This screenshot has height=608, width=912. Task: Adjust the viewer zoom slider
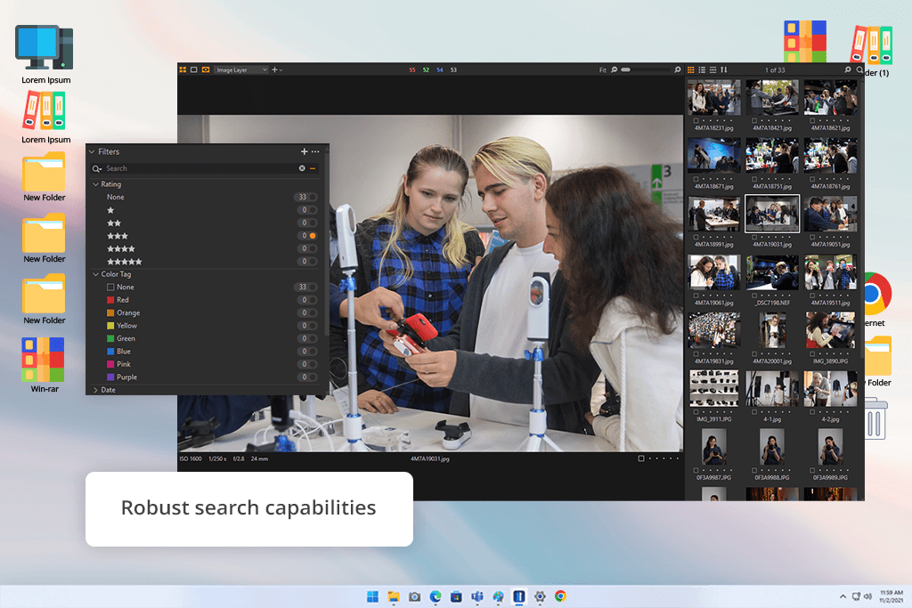(645, 69)
